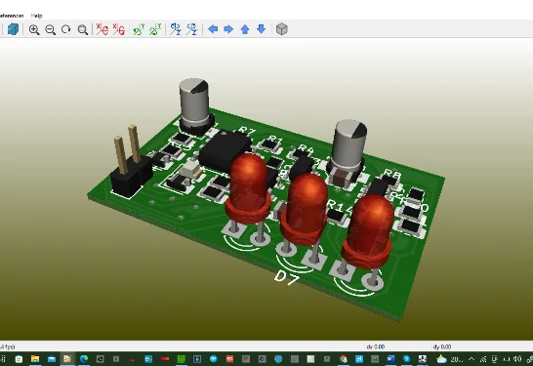Viewport: 533px width, 366px height.
Task: Zoom out of the 3D board view
Action: coord(51,29)
